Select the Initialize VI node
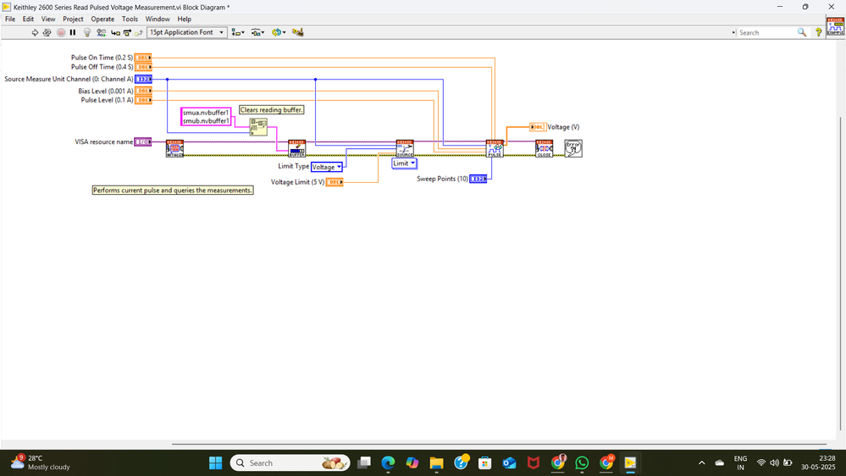The width and height of the screenshot is (846, 476). [x=174, y=148]
